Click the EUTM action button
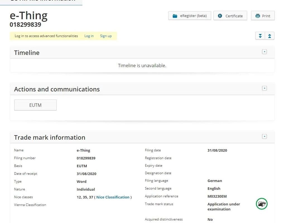The width and height of the screenshot is (284, 223). pyautogui.click(x=35, y=105)
